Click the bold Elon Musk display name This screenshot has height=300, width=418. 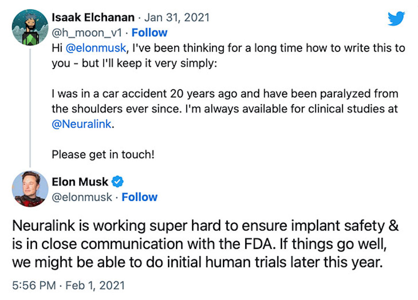click(80, 181)
